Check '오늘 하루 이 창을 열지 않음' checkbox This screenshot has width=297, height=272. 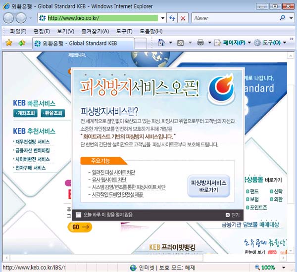coord(78,215)
